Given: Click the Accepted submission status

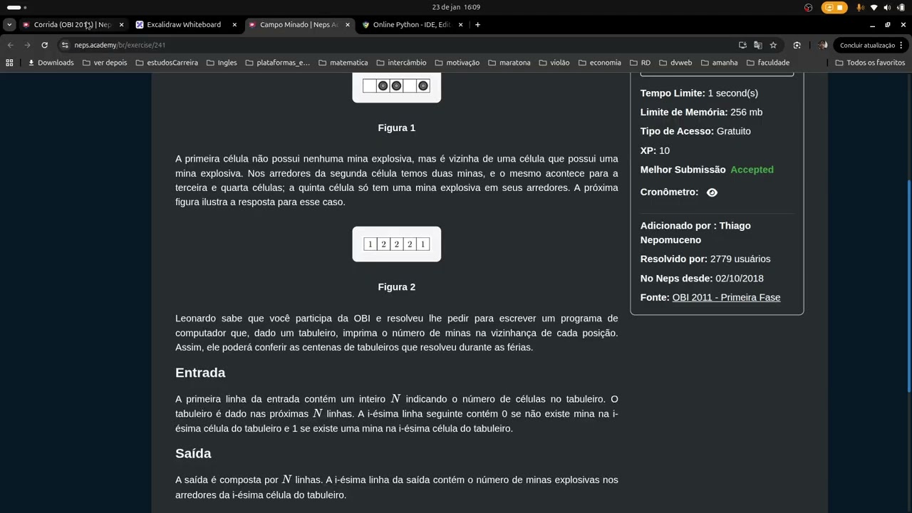Looking at the screenshot, I should (x=752, y=170).
